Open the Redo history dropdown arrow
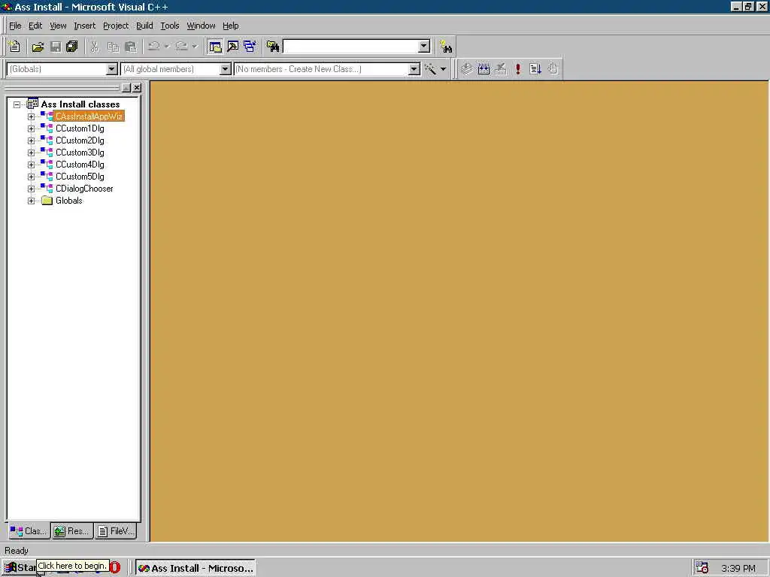Screen dimensions: 770x577 point(195,47)
